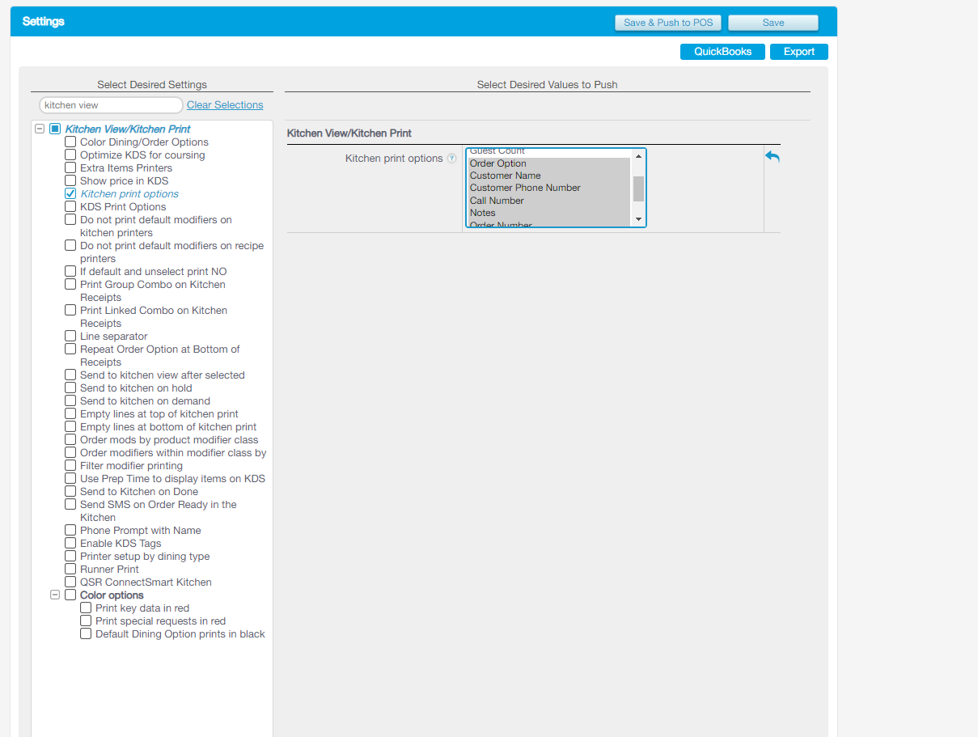This screenshot has width=978, height=737.
Task: Enable Runner Print checkbox
Action: (70, 569)
